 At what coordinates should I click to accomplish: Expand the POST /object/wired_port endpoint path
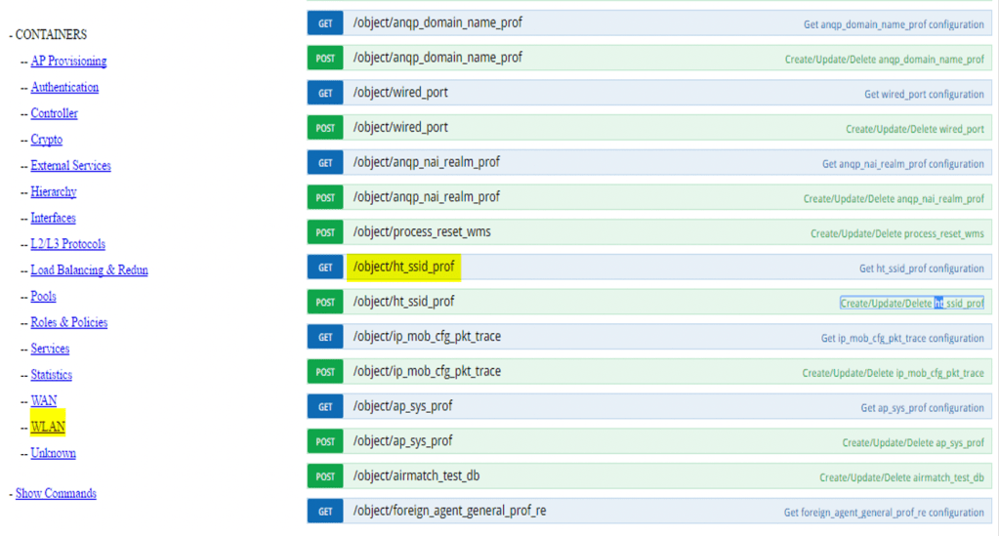(x=400, y=128)
